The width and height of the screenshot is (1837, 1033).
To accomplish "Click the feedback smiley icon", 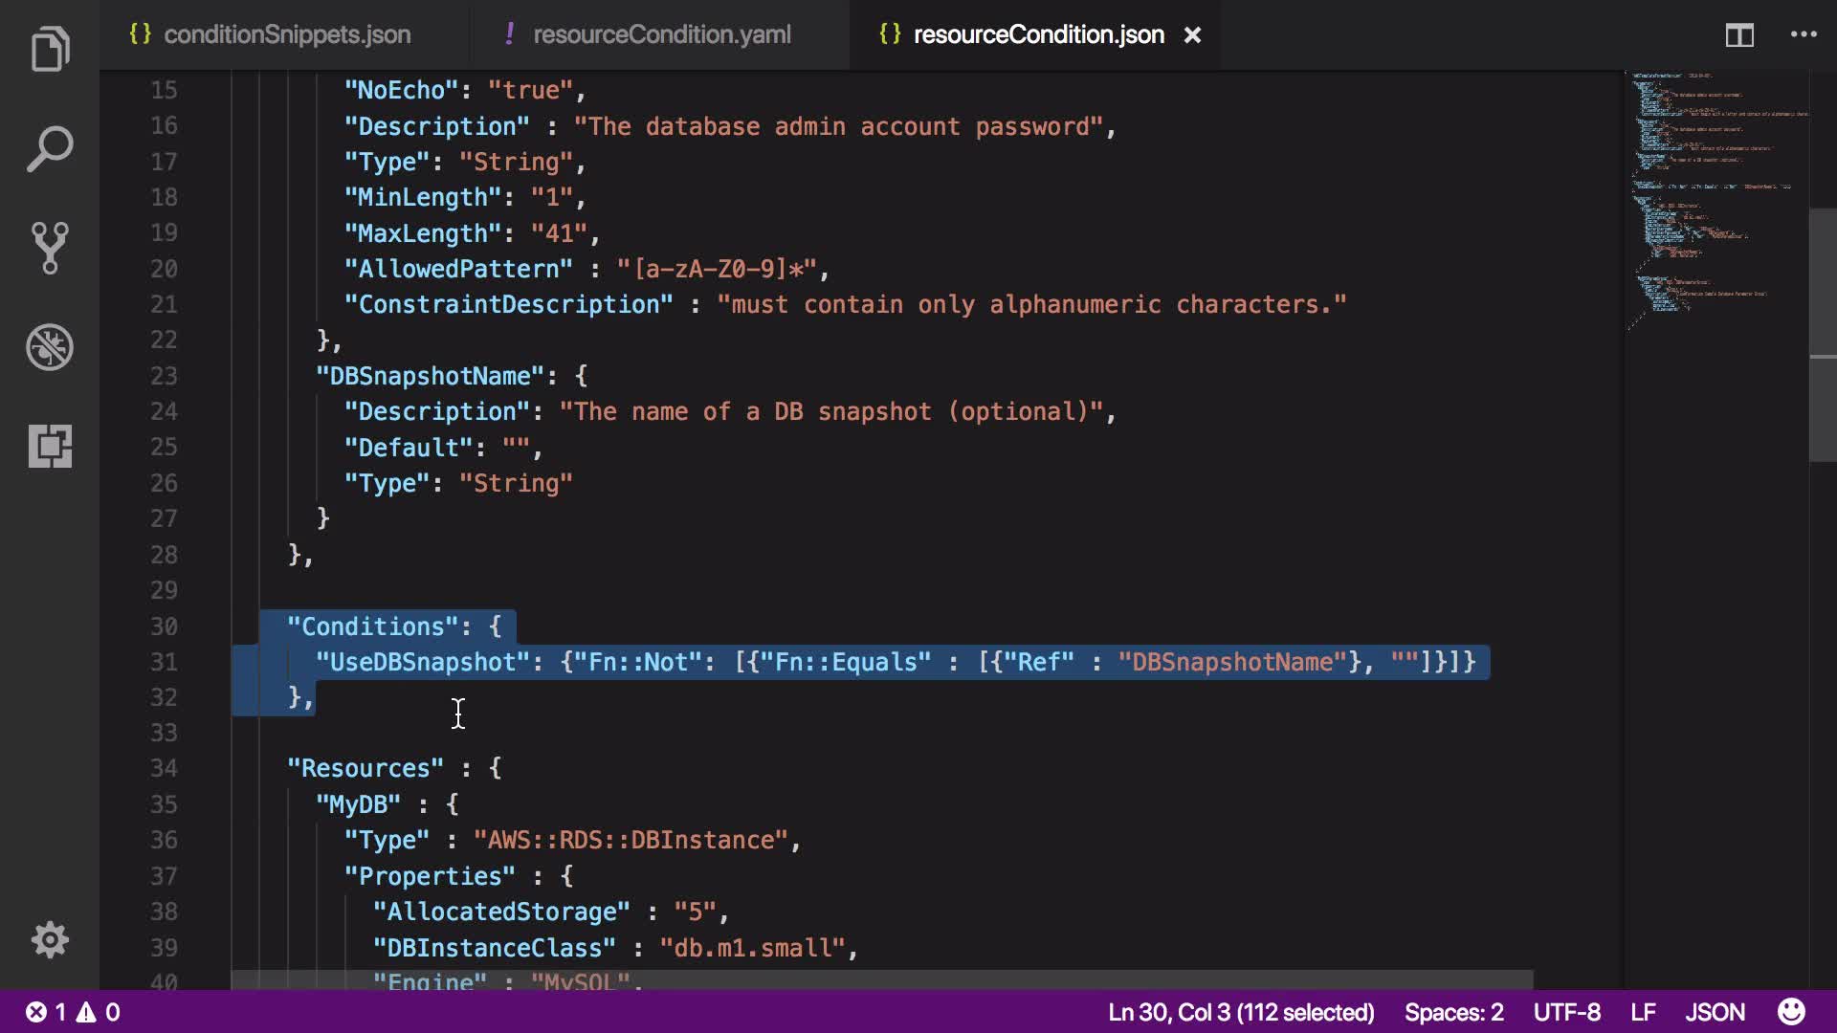I will coord(1791,1012).
